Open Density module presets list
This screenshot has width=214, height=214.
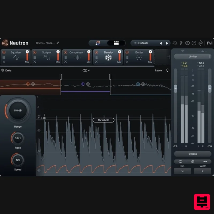click(x=96, y=57)
